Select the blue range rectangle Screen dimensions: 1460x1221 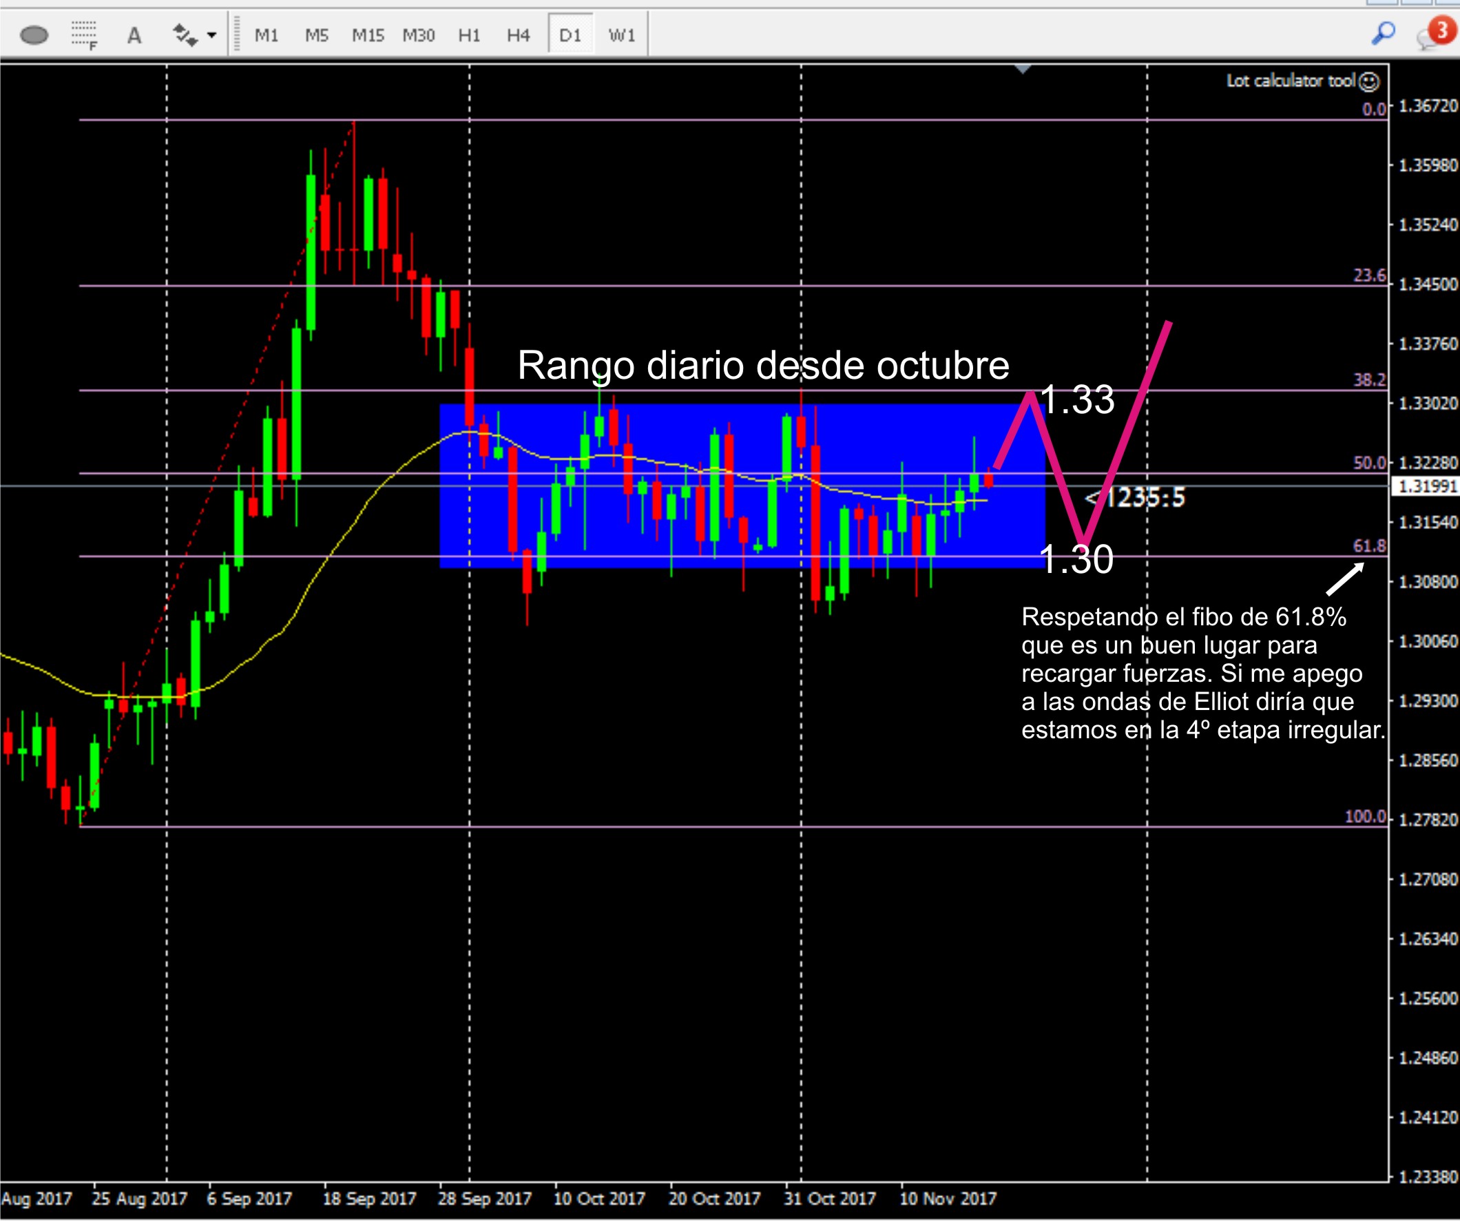pyautogui.click(x=742, y=486)
